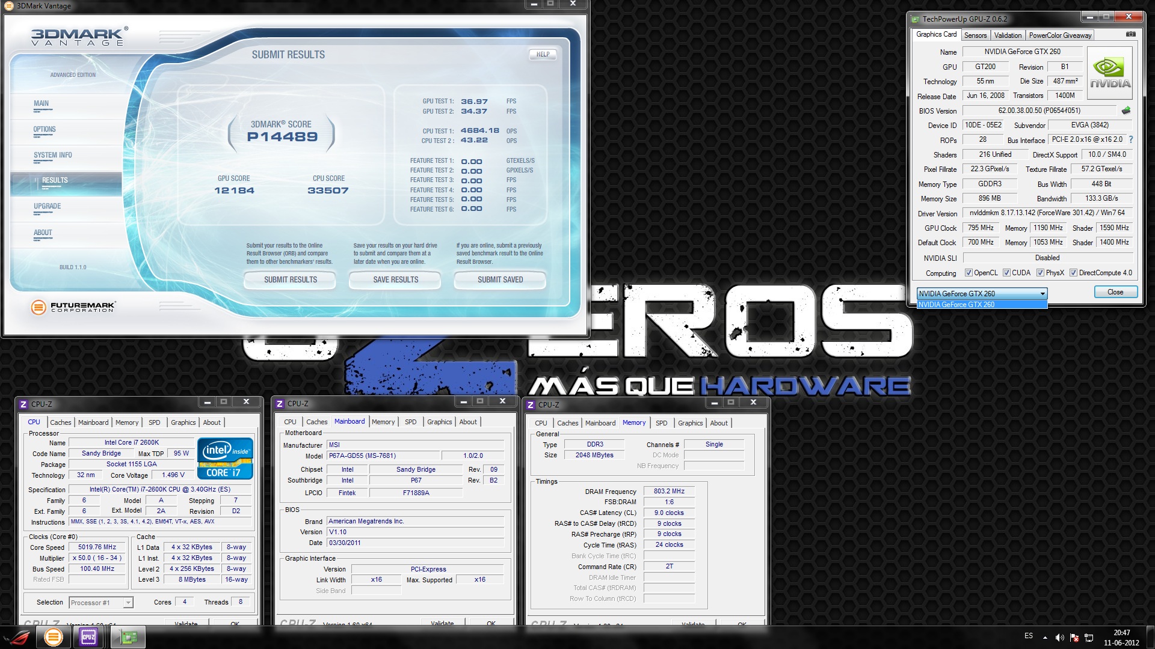Toggle the PhysX checkbox
The height and width of the screenshot is (649, 1155).
(1040, 273)
